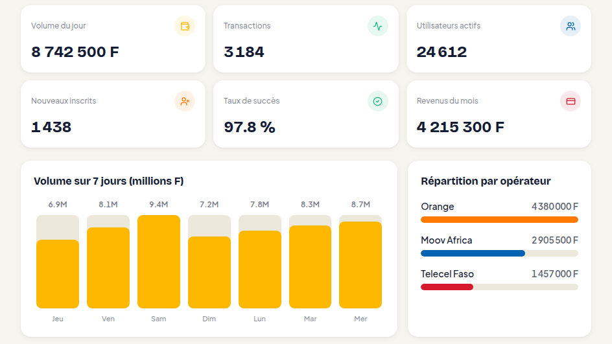Click the 7.2M value above Dim bar
Image resolution: width=612 pixels, height=344 pixels.
click(209, 204)
